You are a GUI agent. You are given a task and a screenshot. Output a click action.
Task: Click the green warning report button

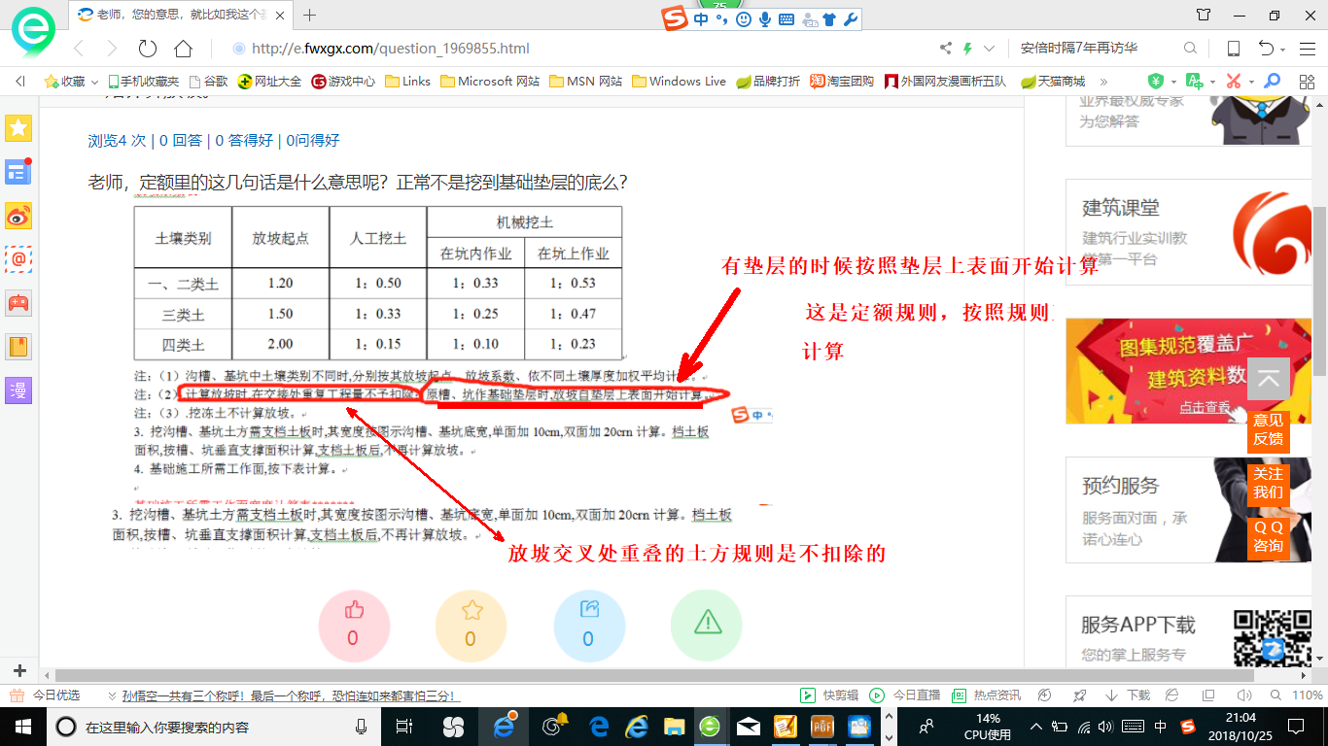(707, 625)
